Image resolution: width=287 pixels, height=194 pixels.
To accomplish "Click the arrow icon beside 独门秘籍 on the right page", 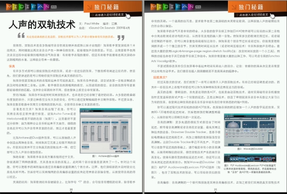I will pos(234,7).
